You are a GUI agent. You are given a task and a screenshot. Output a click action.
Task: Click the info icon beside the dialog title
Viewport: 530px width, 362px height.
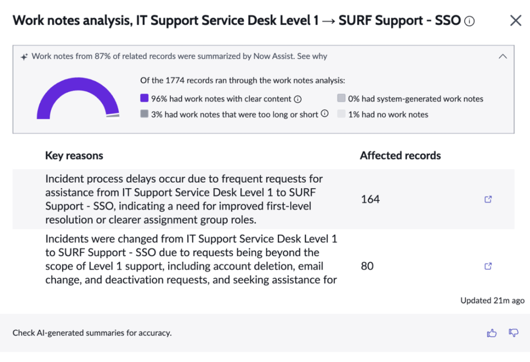[x=469, y=21]
